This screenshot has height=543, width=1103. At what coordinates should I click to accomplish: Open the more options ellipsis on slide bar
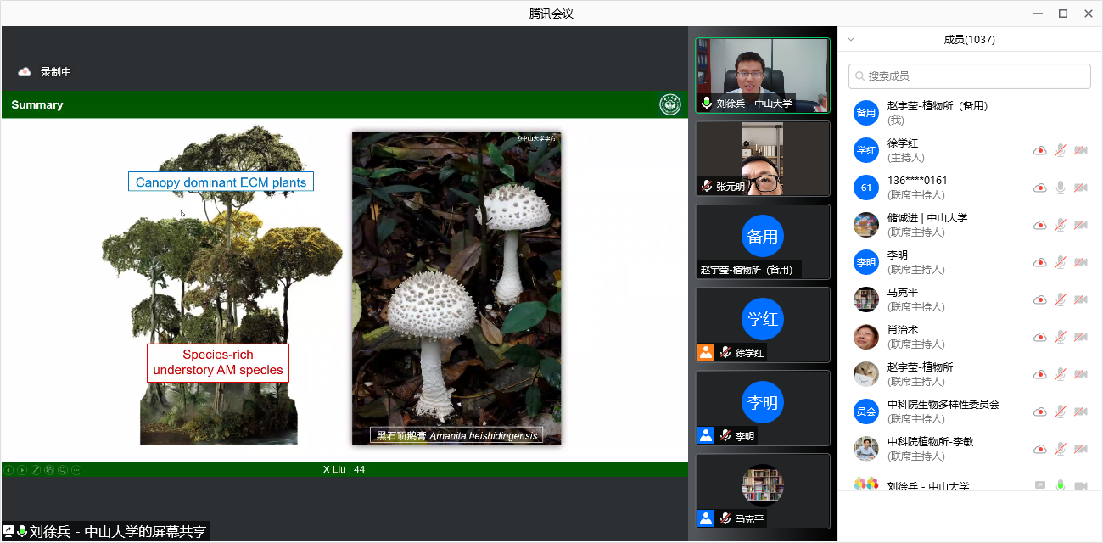[76, 469]
